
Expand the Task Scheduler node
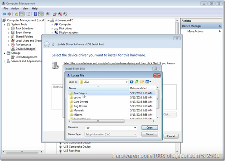tap(9, 29)
